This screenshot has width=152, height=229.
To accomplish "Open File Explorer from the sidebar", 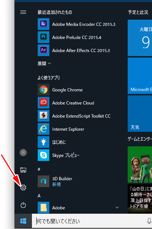I will point(23,170).
